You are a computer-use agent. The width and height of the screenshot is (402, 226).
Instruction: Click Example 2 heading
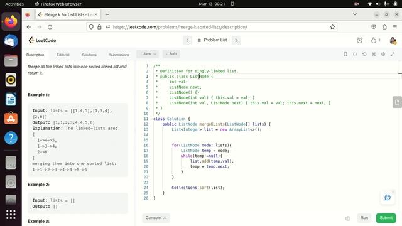point(38,185)
